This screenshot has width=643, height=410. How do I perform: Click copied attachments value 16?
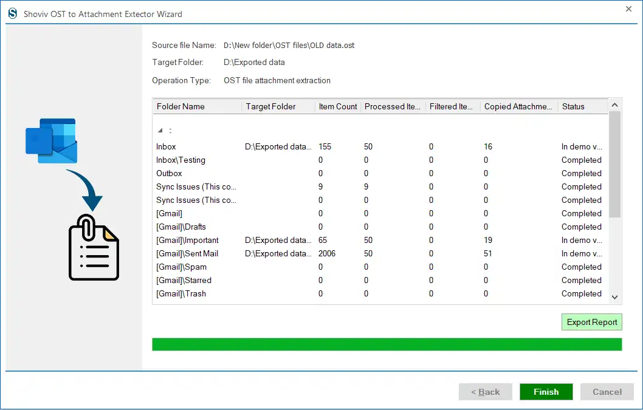point(488,146)
